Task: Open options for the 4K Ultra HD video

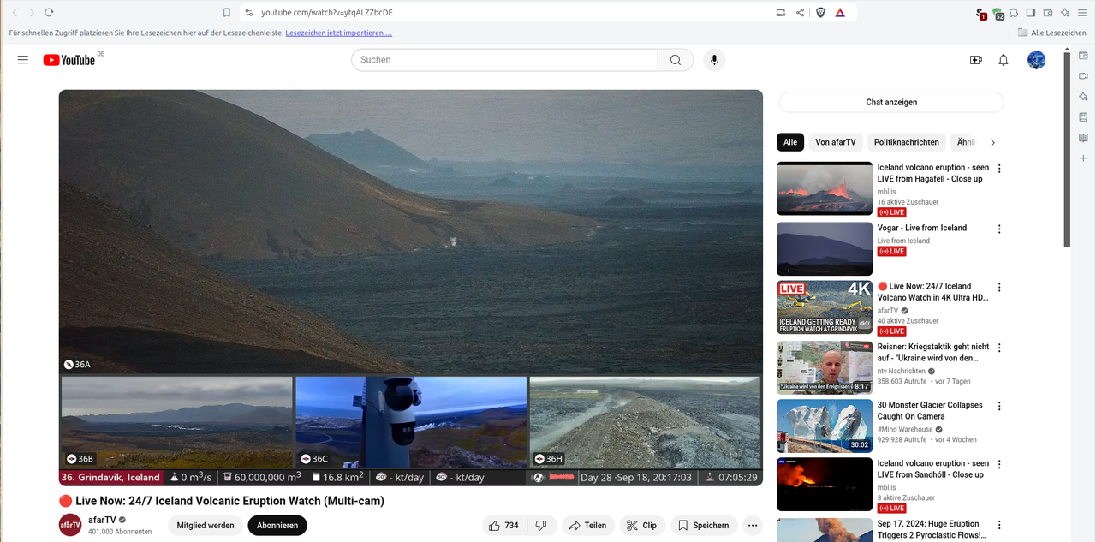Action: (x=999, y=288)
